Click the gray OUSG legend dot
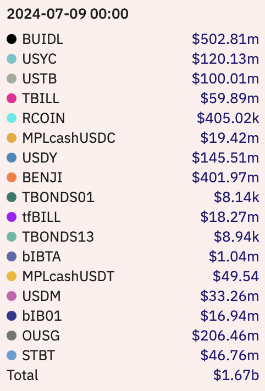 [12, 336]
